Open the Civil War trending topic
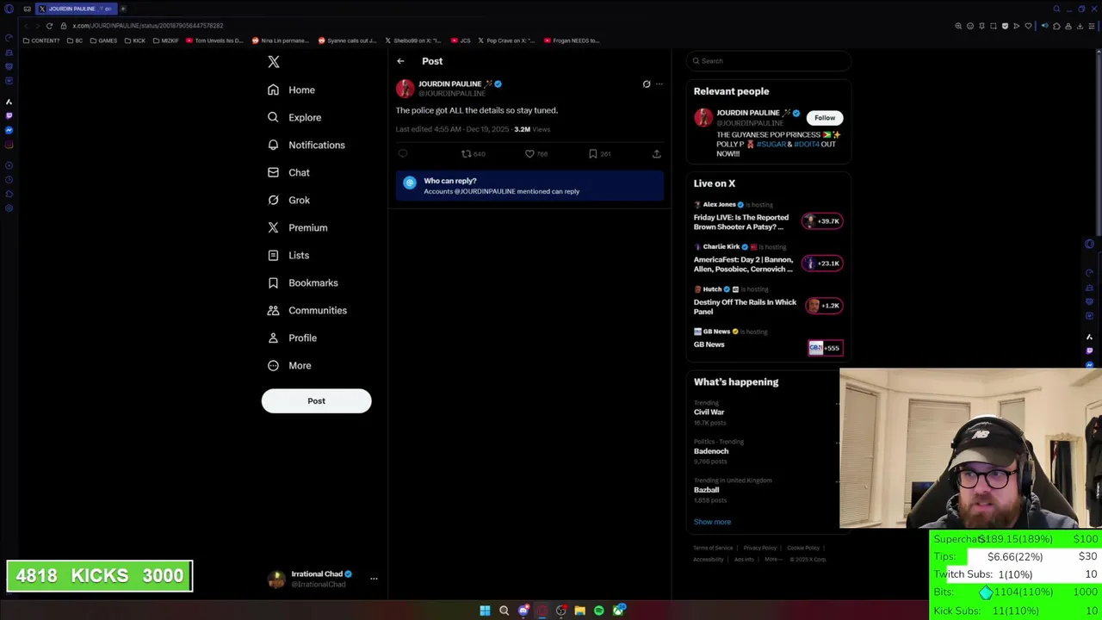1102x620 pixels. tap(709, 412)
